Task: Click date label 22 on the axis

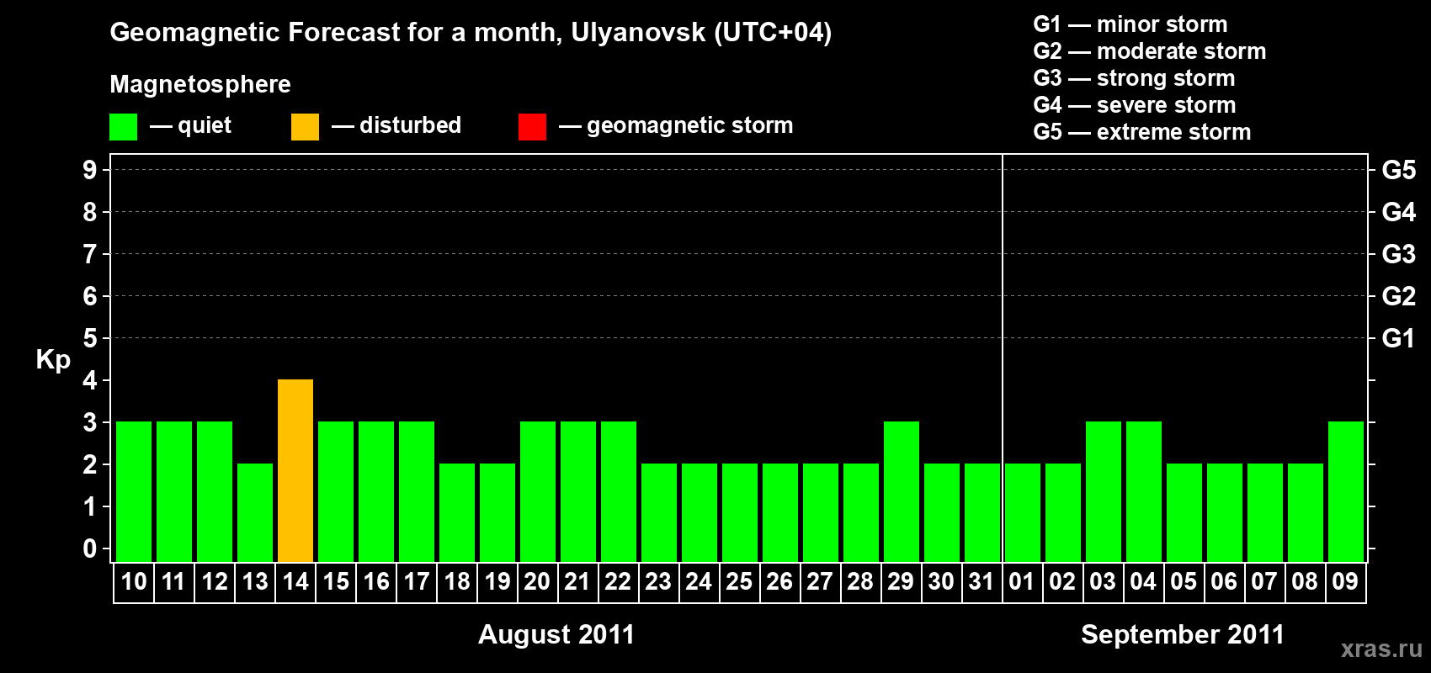Action: click(x=618, y=581)
